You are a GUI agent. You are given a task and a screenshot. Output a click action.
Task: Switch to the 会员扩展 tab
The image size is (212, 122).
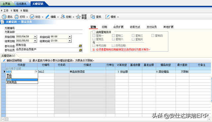(118, 27)
